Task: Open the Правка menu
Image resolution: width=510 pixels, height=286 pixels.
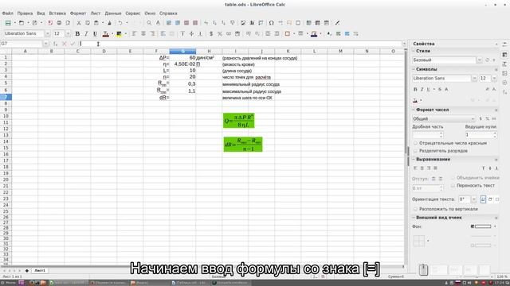Action: point(25,14)
